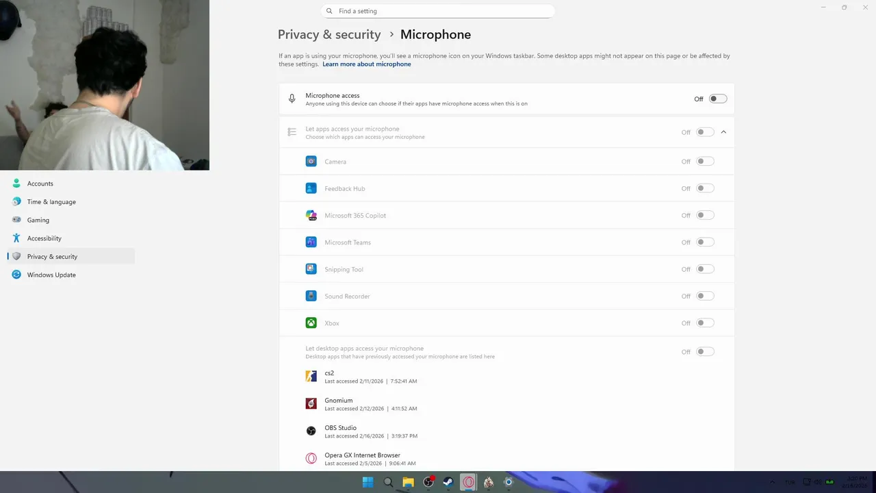Viewport: 876px width, 493px height.
Task: Click OBS Studio Last accessed 2/16/2026 text
Action: point(370,436)
